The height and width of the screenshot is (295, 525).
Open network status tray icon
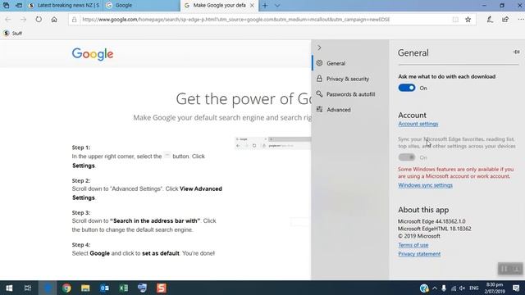[453, 288]
